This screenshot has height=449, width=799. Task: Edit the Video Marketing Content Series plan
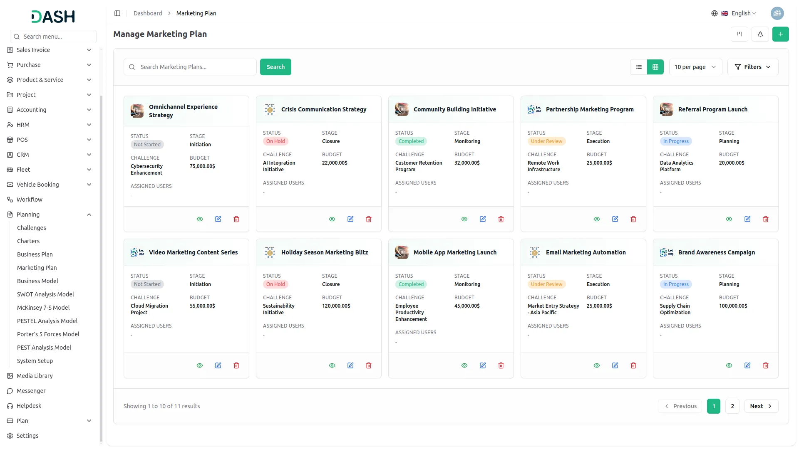point(218,365)
